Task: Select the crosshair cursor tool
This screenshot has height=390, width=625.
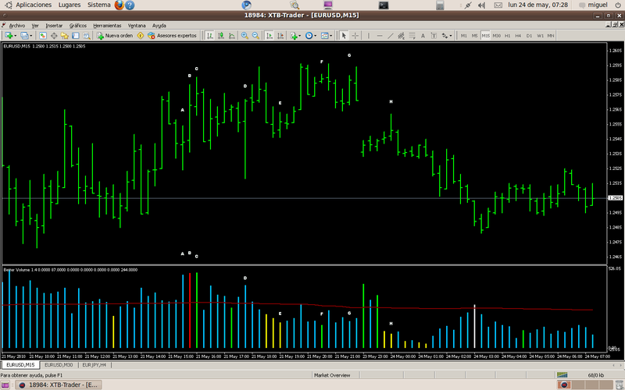Action: point(355,36)
